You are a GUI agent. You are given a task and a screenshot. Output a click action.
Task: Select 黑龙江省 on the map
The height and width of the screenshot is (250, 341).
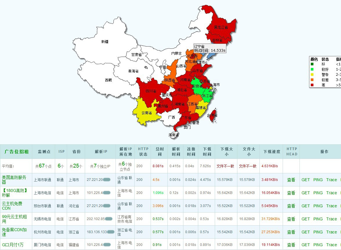221,27
